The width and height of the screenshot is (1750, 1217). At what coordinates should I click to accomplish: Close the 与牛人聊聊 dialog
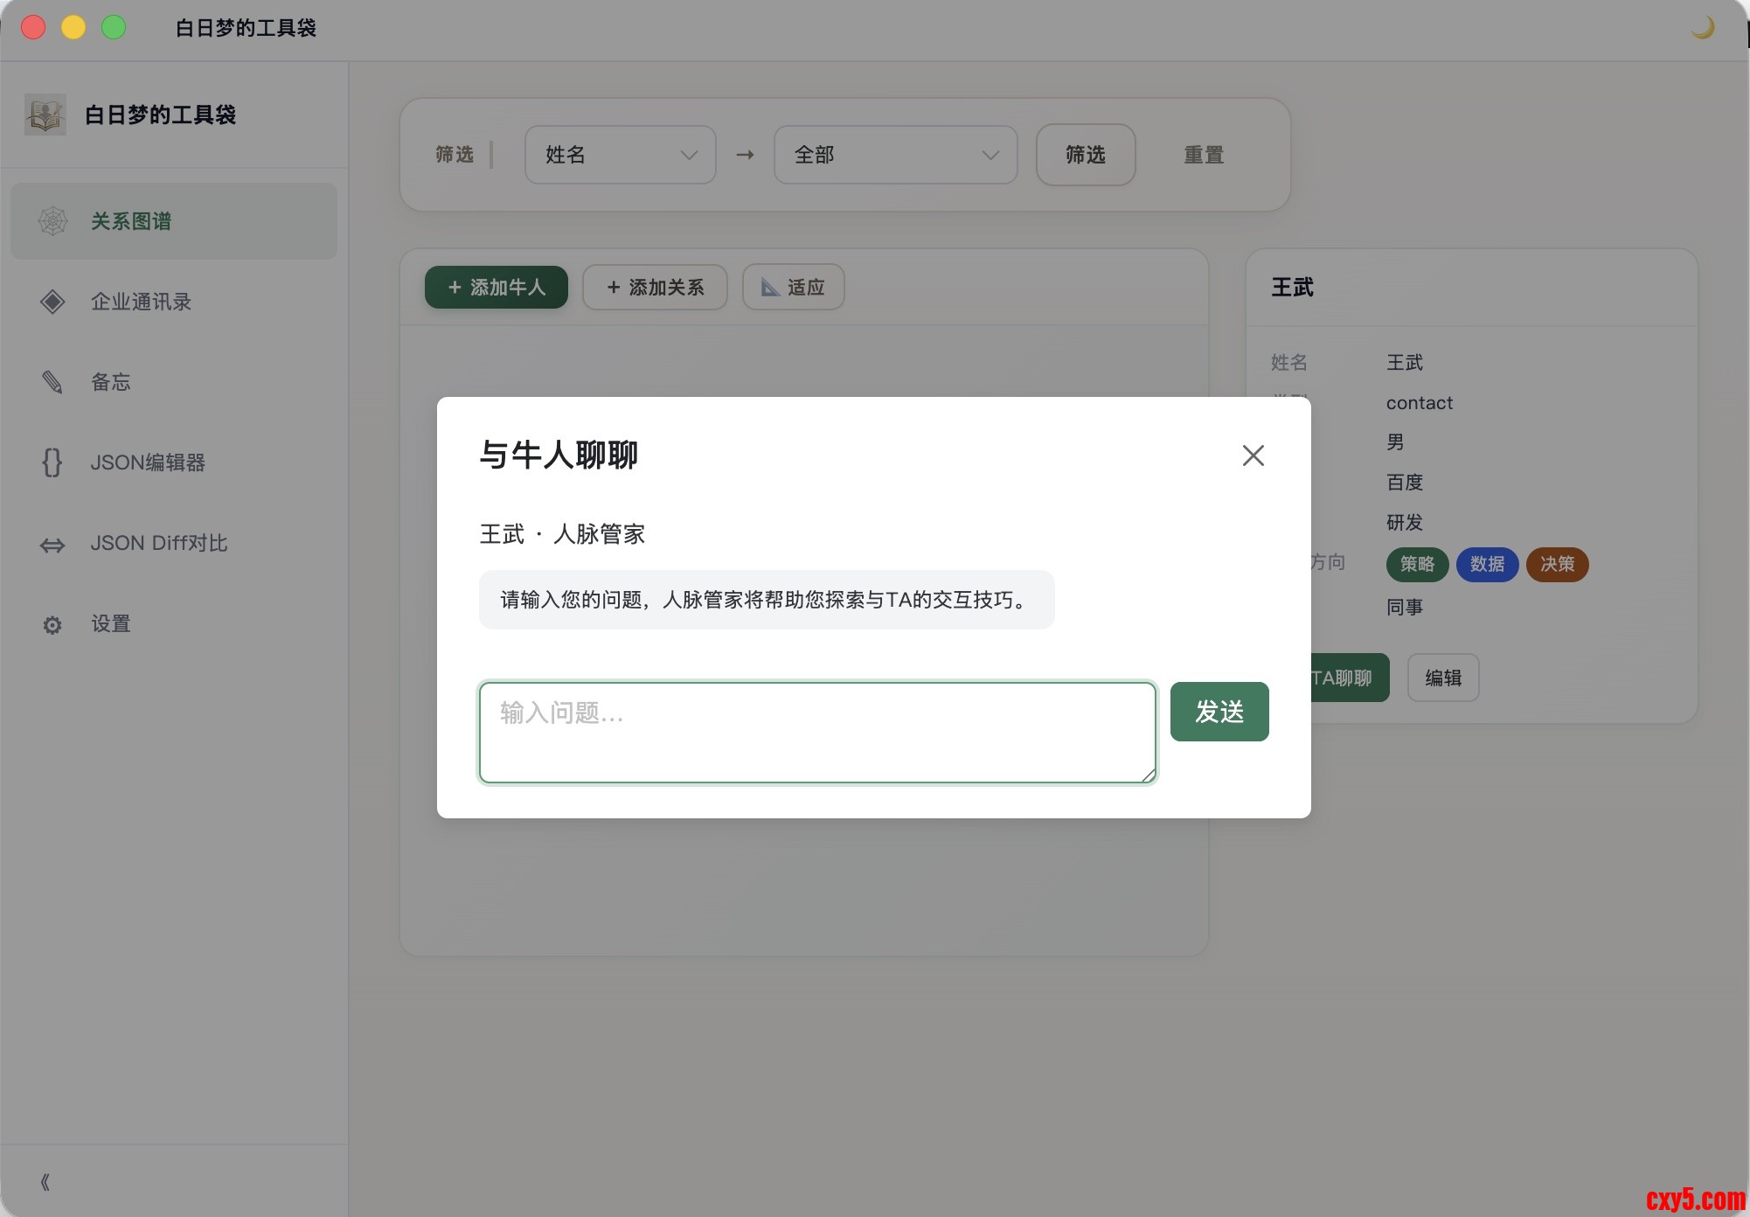click(1253, 456)
